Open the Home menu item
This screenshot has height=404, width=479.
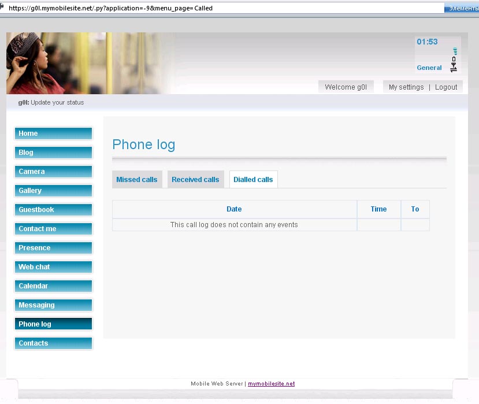click(53, 134)
